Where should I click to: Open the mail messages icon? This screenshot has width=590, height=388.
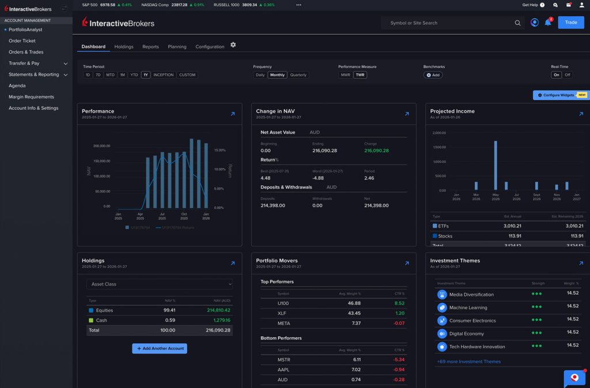[x=569, y=5]
